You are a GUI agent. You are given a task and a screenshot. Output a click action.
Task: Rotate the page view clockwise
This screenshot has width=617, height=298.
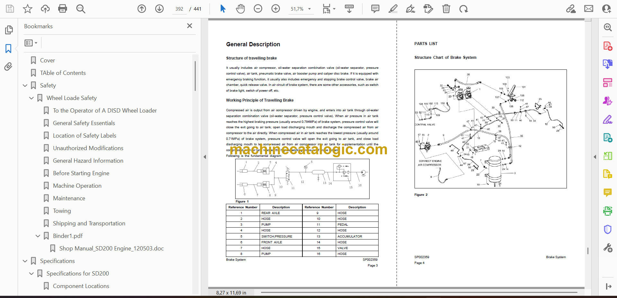click(x=463, y=9)
